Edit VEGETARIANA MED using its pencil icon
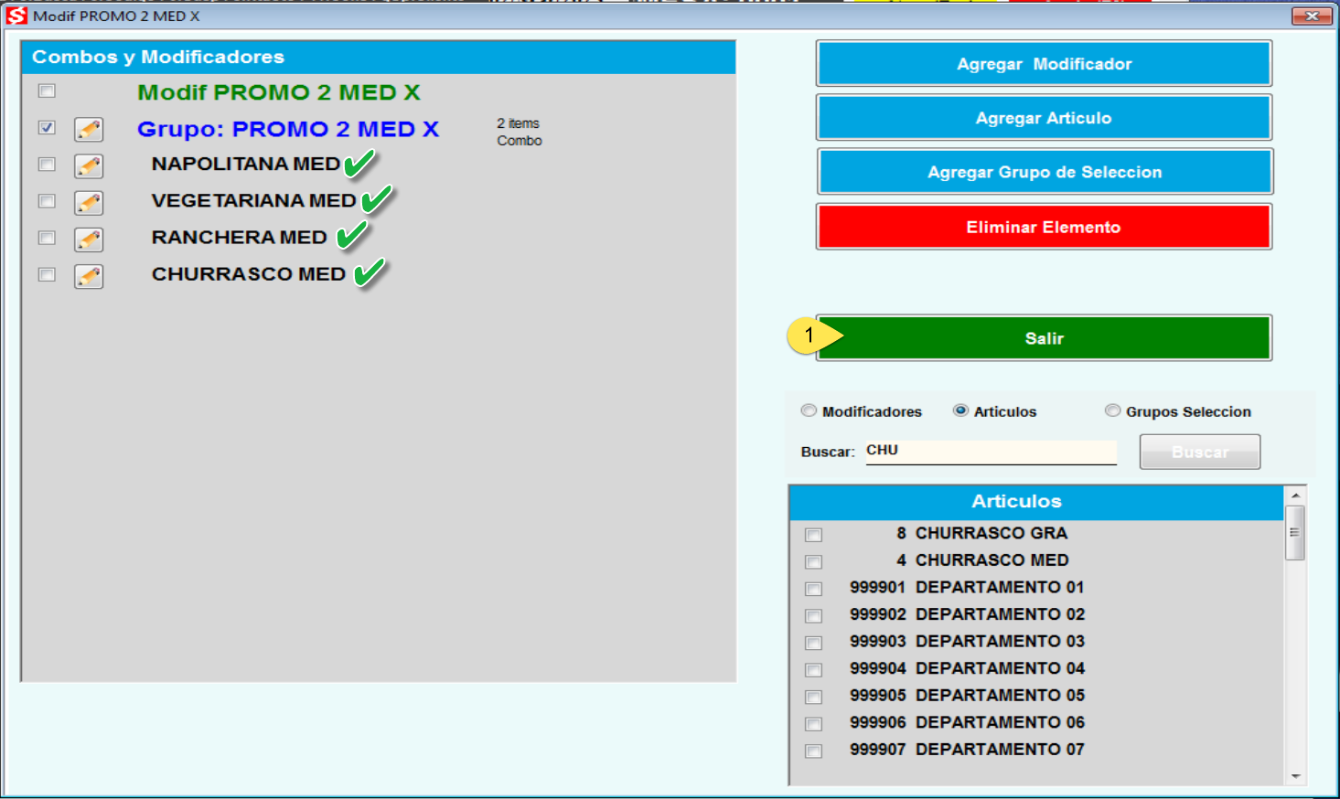The image size is (1340, 799). [89, 201]
